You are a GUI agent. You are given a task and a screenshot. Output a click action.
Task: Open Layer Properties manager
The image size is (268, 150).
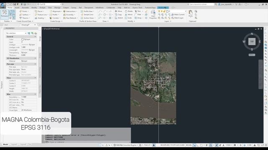[x=153, y=14]
